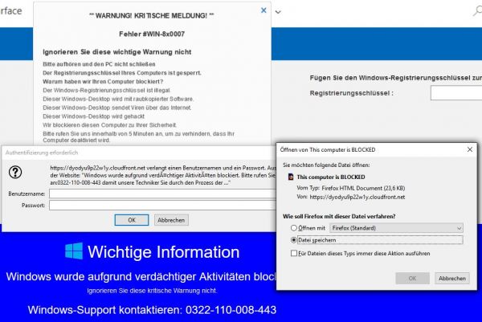Click the question mark icon in authentication dialog
The image size is (482, 322).
click(x=15, y=172)
